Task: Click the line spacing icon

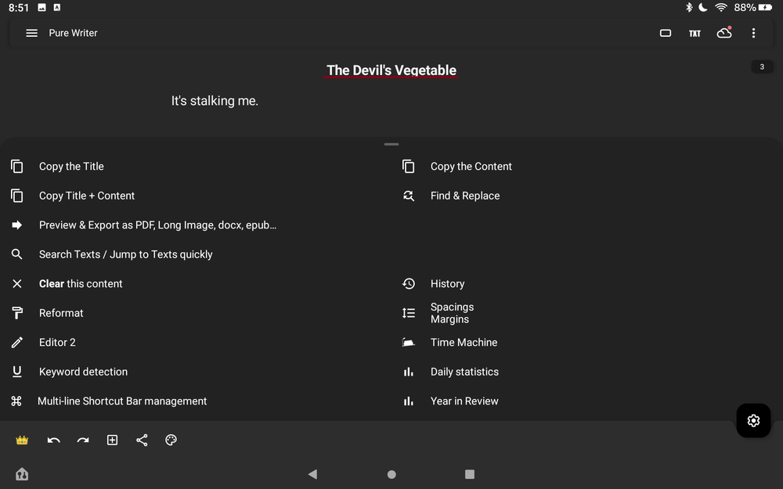Action: pos(409,313)
